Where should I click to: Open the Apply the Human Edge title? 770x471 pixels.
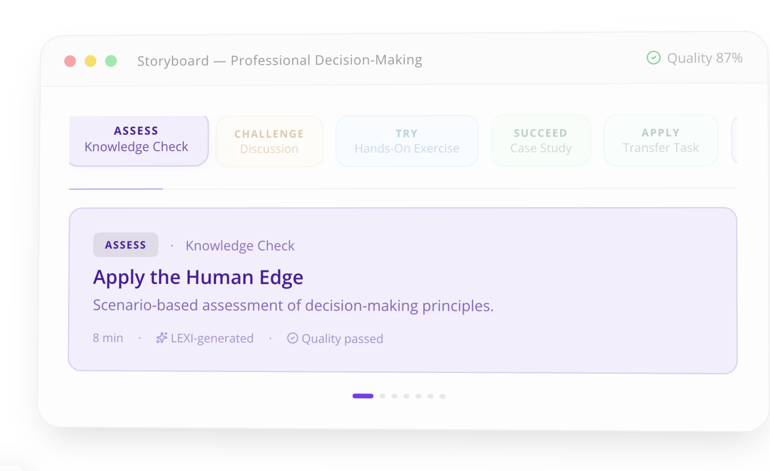(x=198, y=277)
